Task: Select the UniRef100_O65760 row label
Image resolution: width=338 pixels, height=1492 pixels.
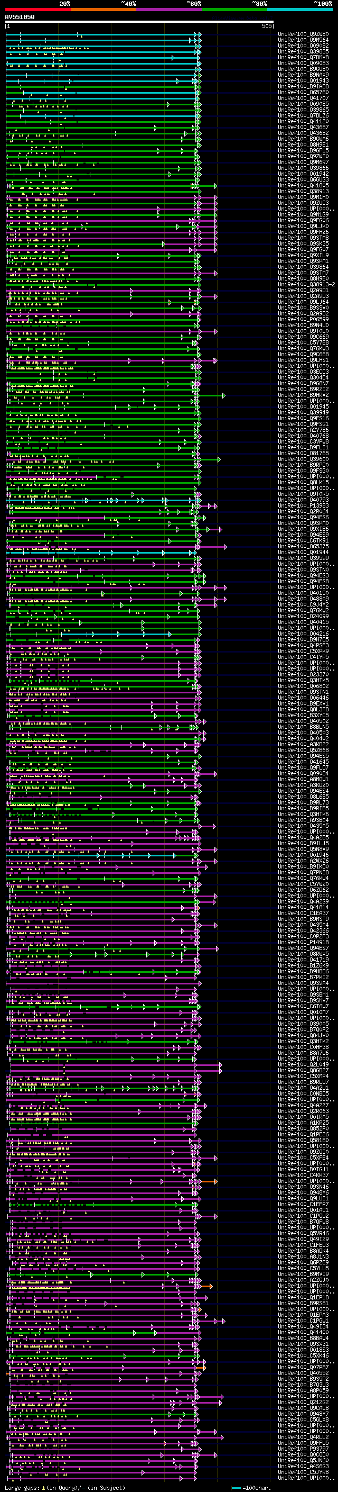Action: coord(303,92)
